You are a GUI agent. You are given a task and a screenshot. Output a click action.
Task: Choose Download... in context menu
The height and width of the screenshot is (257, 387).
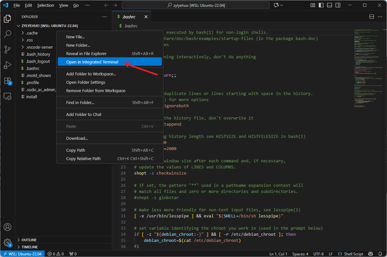pos(110,138)
